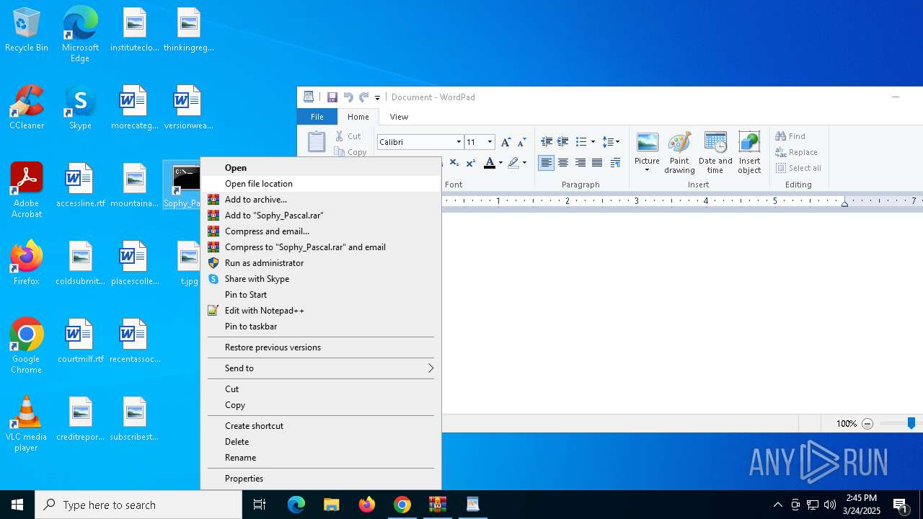Toggle Align text left
The image size is (923, 519).
click(x=547, y=163)
